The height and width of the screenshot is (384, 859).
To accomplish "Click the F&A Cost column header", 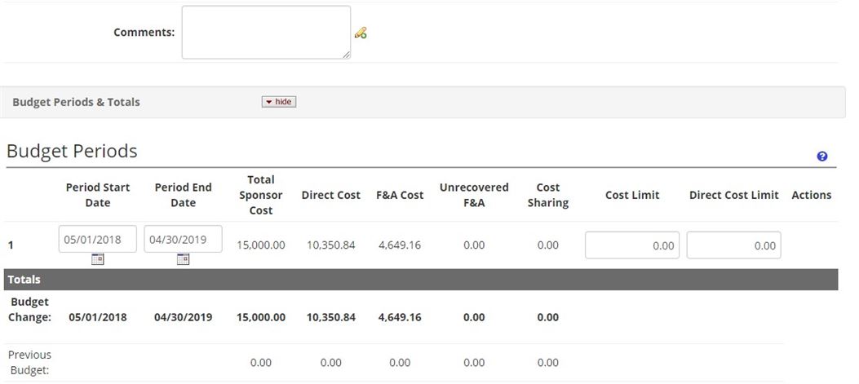I will (x=400, y=195).
